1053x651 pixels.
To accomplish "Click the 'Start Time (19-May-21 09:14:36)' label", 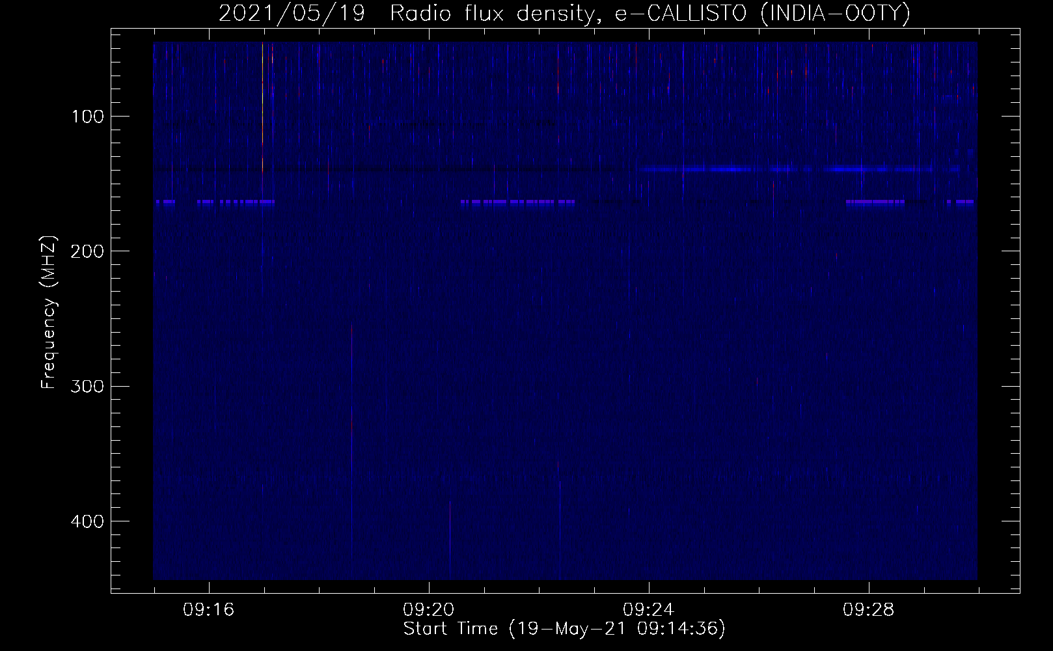I will click(x=564, y=629).
